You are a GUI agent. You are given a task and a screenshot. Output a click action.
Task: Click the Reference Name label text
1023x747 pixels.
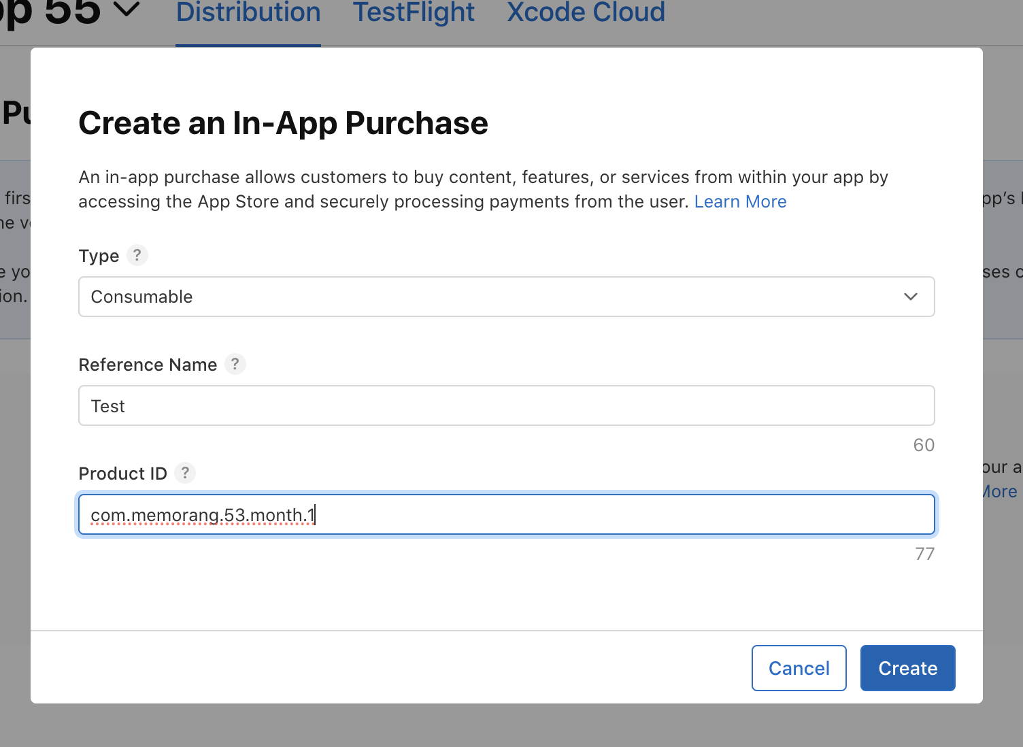coord(148,365)
